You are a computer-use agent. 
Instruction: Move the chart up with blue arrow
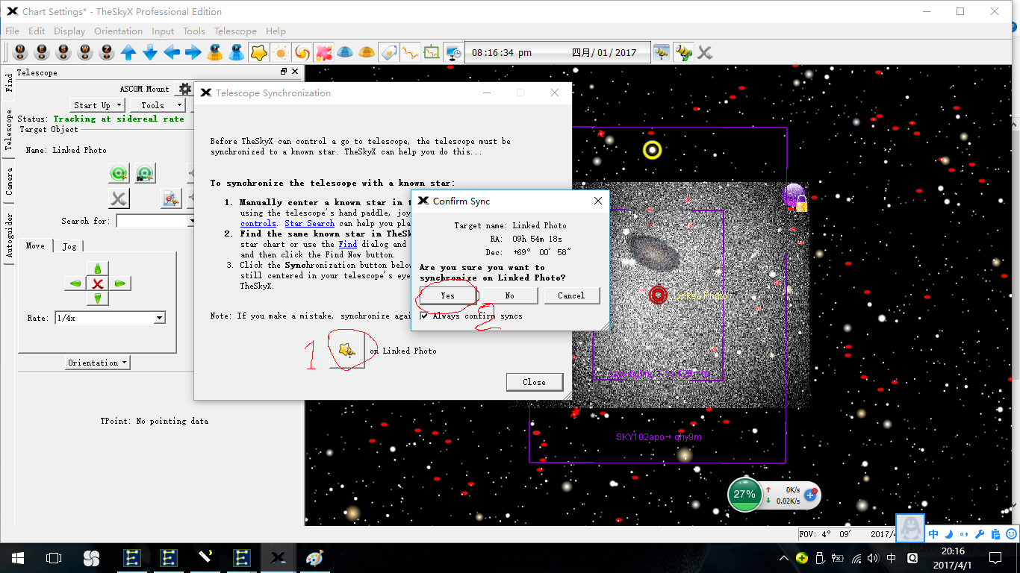tap(129, 52)
